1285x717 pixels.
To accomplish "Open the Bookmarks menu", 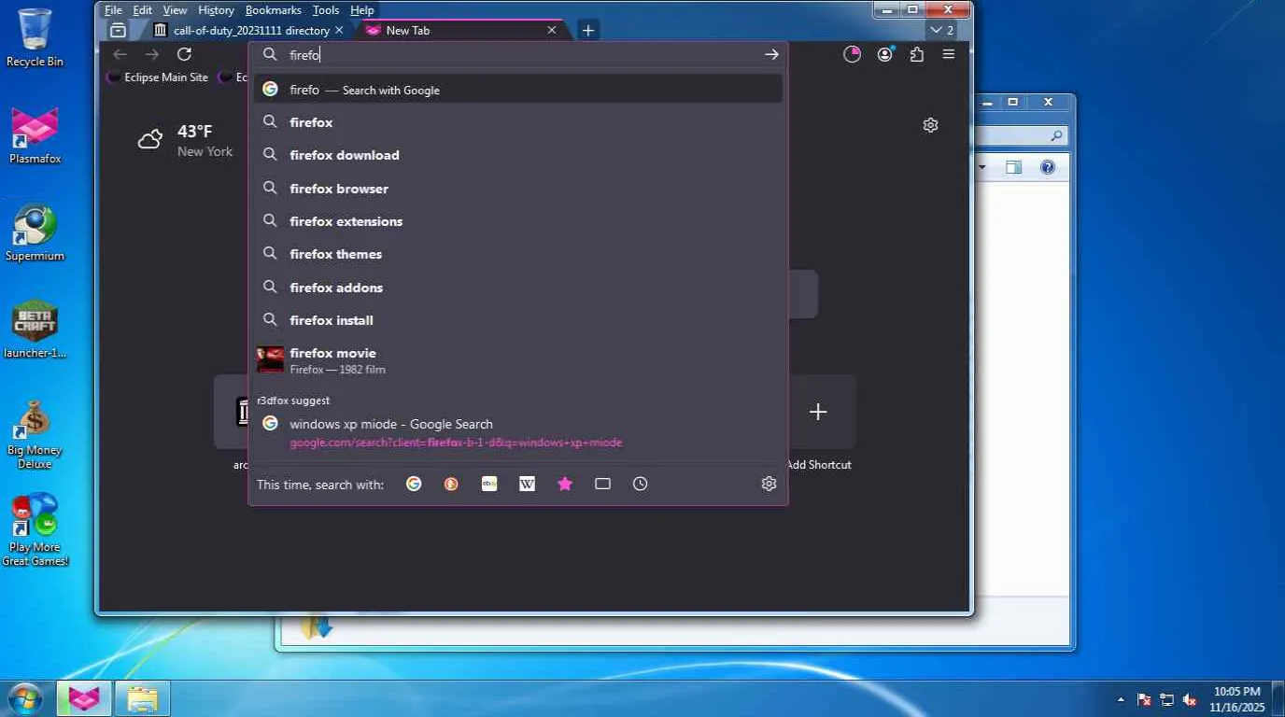I will pyautogui.click(x=273, y=10).
